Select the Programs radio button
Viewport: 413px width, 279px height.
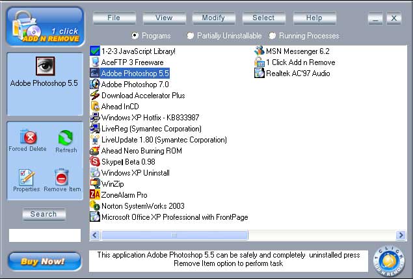(135, 36)
